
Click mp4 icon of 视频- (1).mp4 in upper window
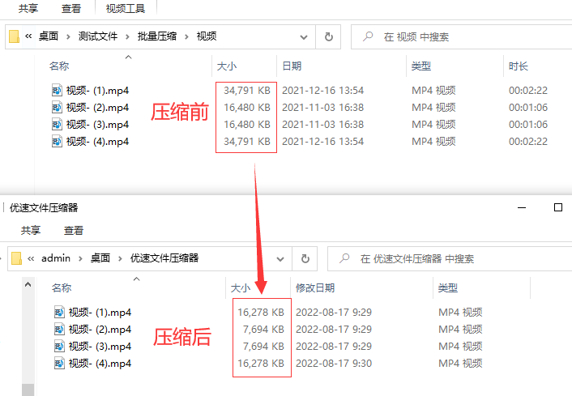coord(57,90)
